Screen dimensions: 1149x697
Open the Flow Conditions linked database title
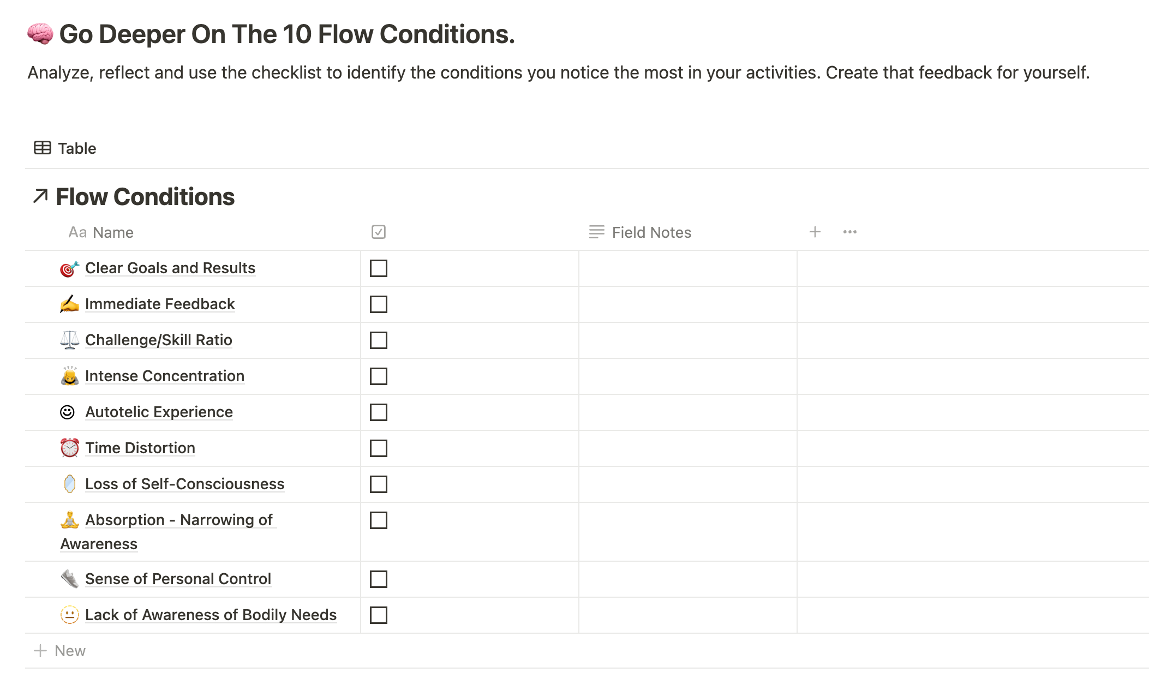pos(145,196)
